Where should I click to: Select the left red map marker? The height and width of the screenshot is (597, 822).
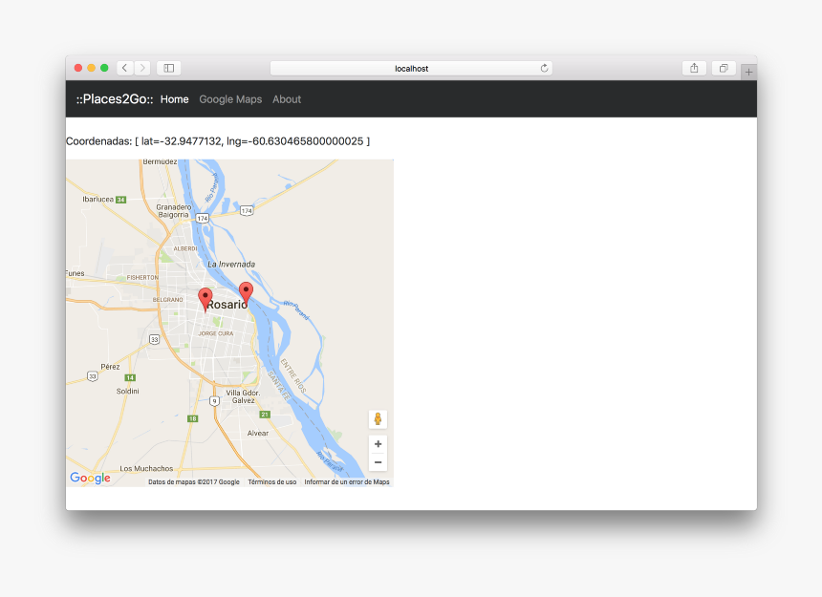coord(205,297)
